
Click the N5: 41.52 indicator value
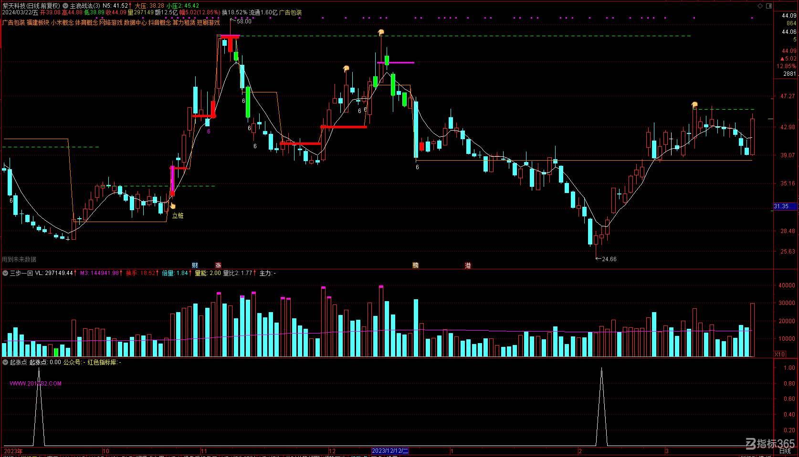point(116,6)
